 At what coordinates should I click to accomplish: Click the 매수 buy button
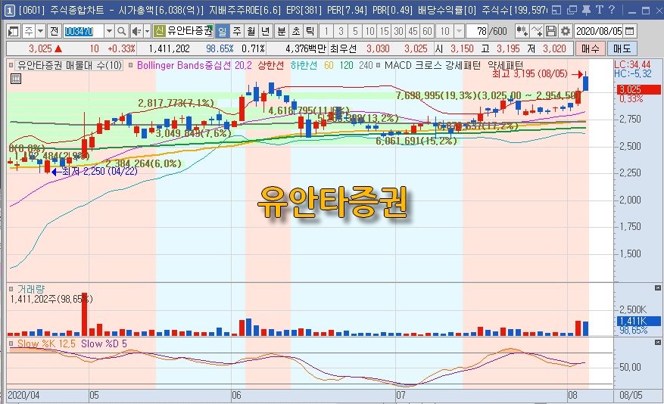tap(591, 48)
